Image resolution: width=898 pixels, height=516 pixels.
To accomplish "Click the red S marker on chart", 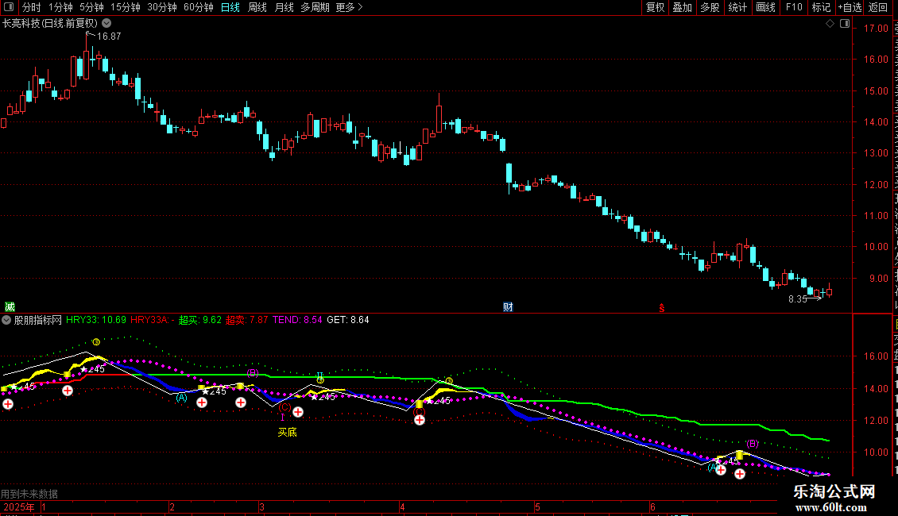I will pos(661,308).
